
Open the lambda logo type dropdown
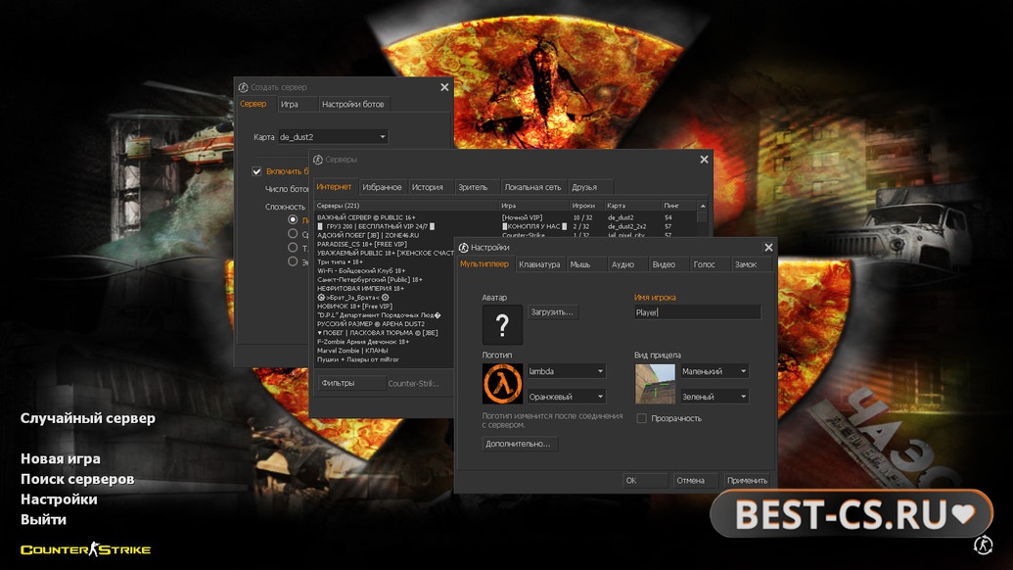pos(567,371)
